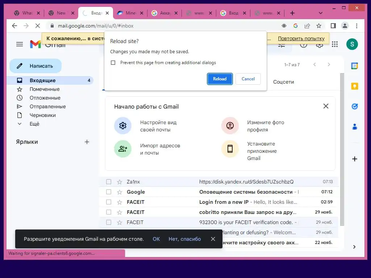Image resolution: width=371 pixels, height=278 pixels.
Task: Open the Google apps grid
Action: point(334,44)
